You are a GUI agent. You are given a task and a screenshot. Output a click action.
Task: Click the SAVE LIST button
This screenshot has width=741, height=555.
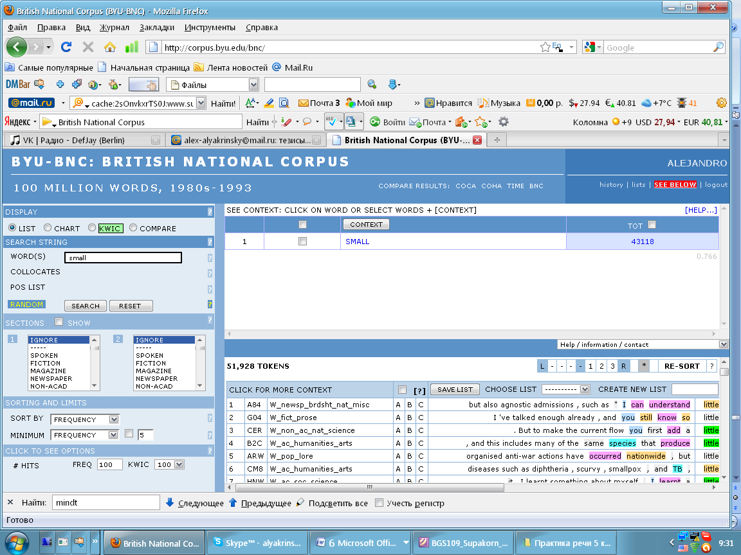(x=455, y=389)
